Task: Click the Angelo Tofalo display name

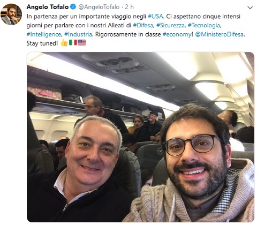Action: tap(48, 7)
